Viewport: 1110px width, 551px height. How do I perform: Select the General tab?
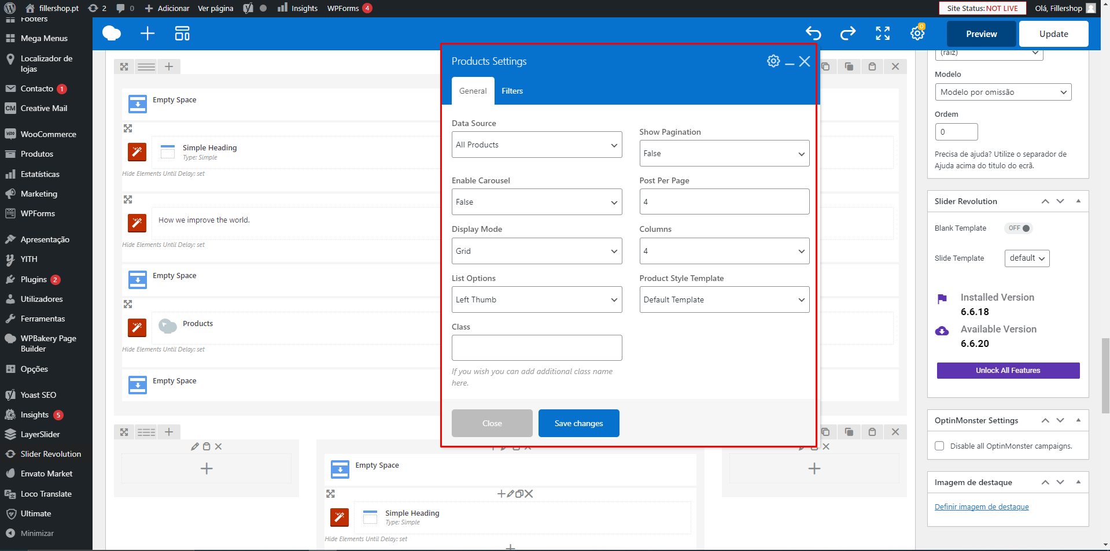click(473, 91)
